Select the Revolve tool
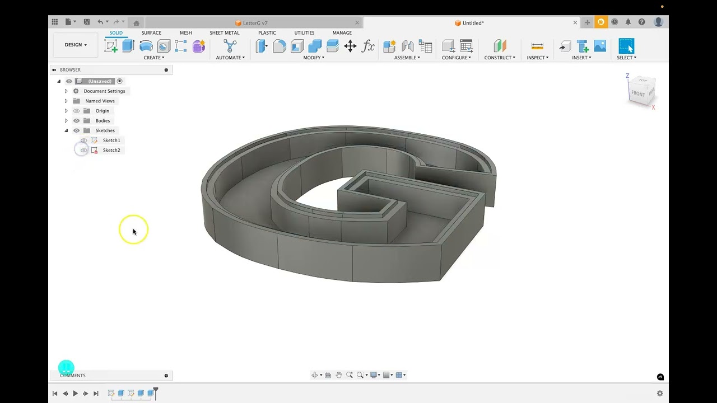This screenshot has width=717, height=403. click(x=146, y=46)
